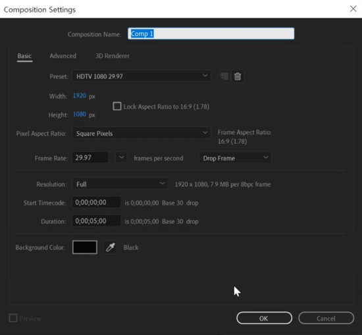Click the Composition Name field
This screenshot has height=335, width=362.
pos(211,34)
